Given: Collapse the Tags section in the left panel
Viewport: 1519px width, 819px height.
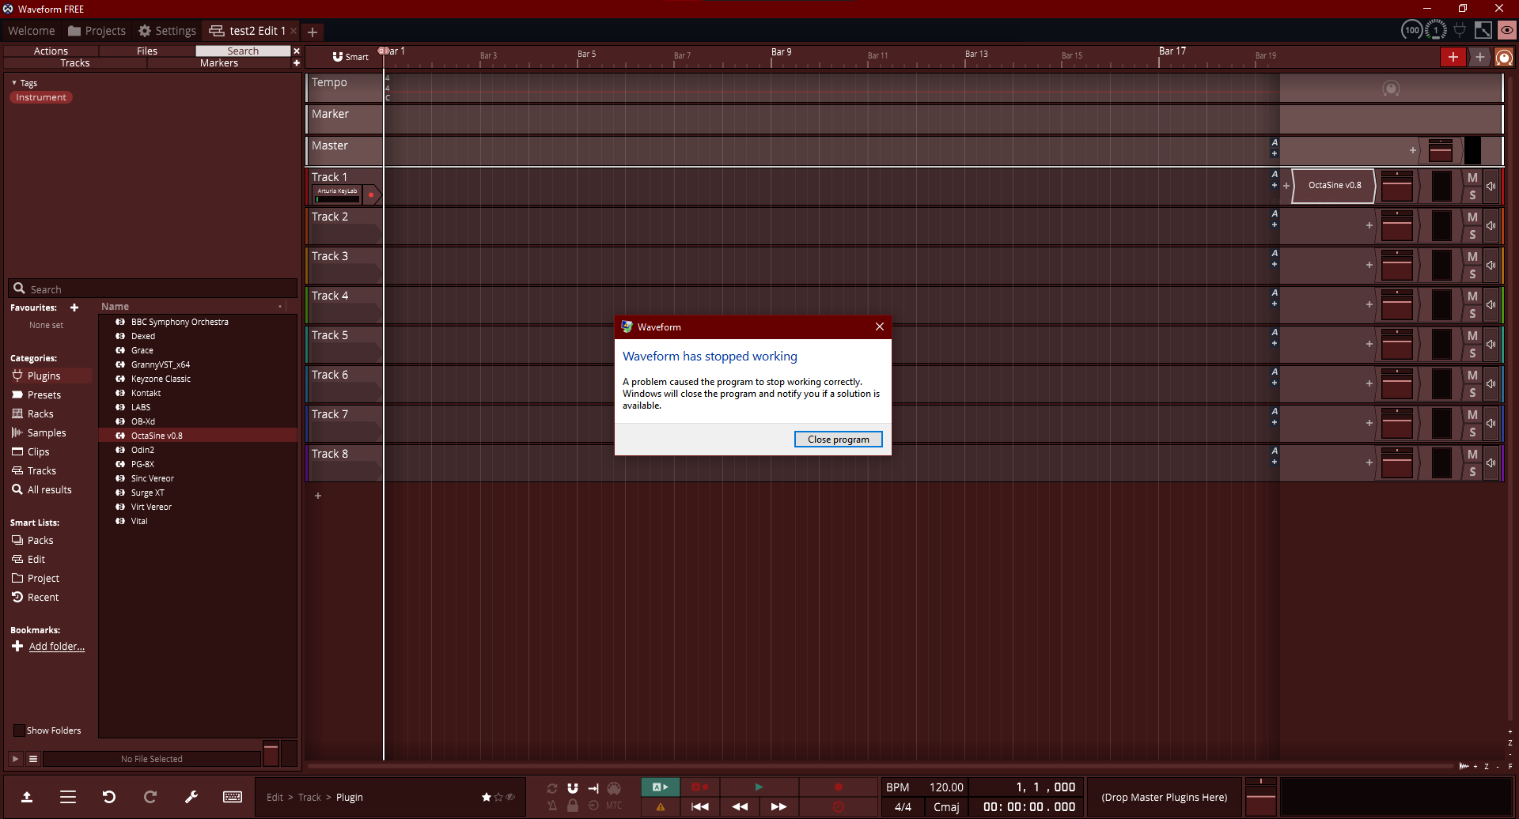Looking at the screenshot, I should [15, 82].
